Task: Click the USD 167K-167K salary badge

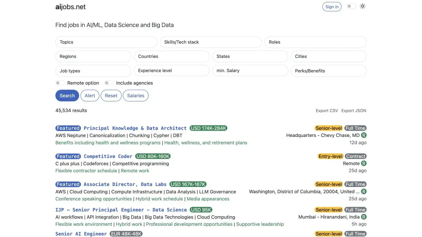Action: pyautogui.click(x=188, y=184)
